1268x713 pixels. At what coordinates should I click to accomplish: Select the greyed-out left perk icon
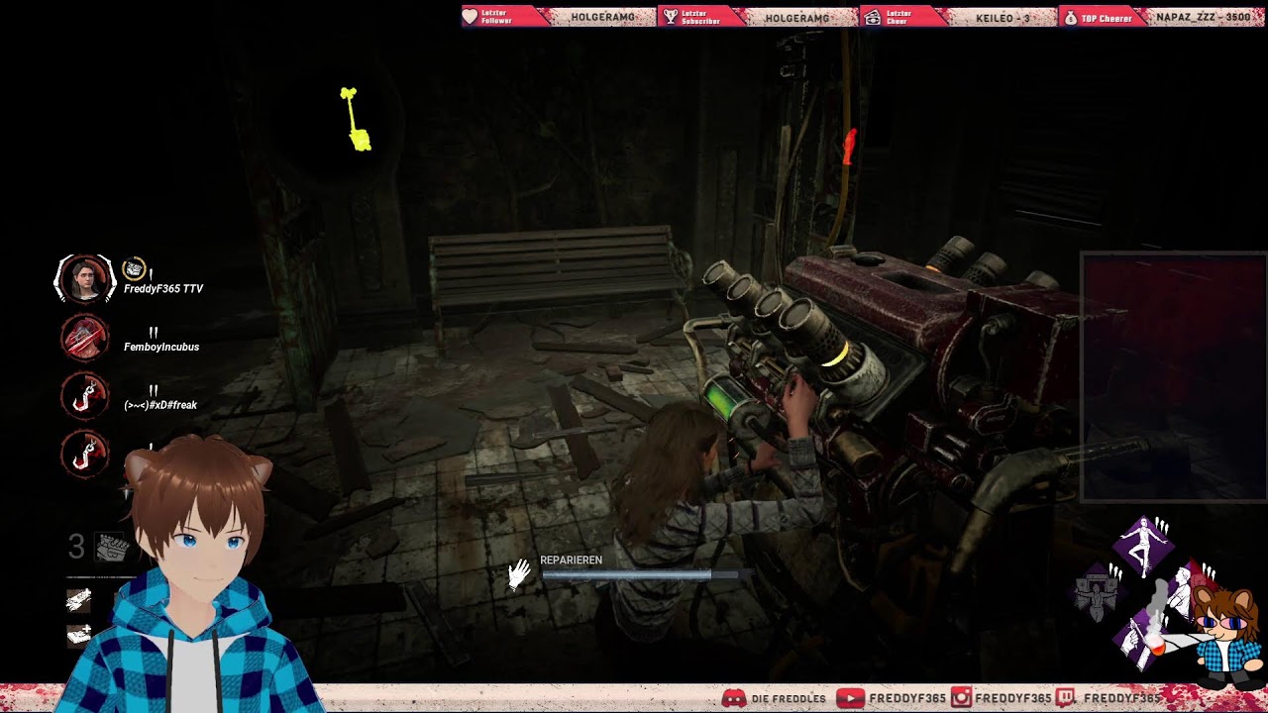(x=1098, y=592)
